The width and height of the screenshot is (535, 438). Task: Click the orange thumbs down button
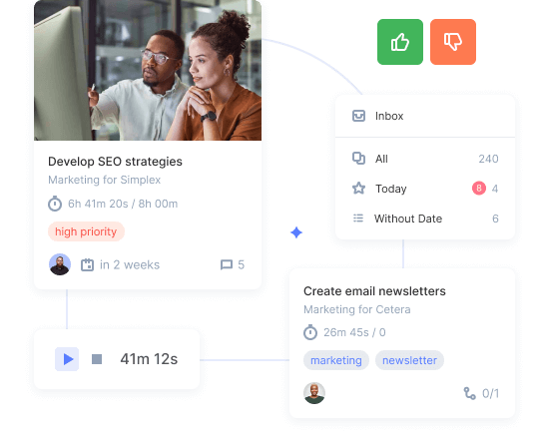tap(453, 42)
